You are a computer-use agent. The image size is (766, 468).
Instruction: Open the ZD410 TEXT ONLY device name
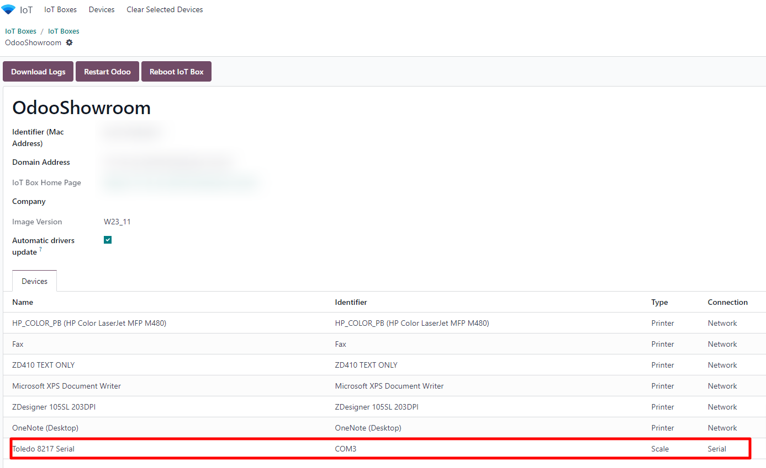pyautogui.click(x=43, y=365)
